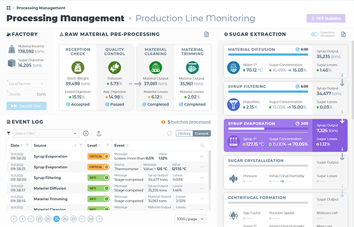Toggle the Downtime simulation switch
The width and height of the screenshot is (354, 227).
pyautogui.click(x=314, y=34)
